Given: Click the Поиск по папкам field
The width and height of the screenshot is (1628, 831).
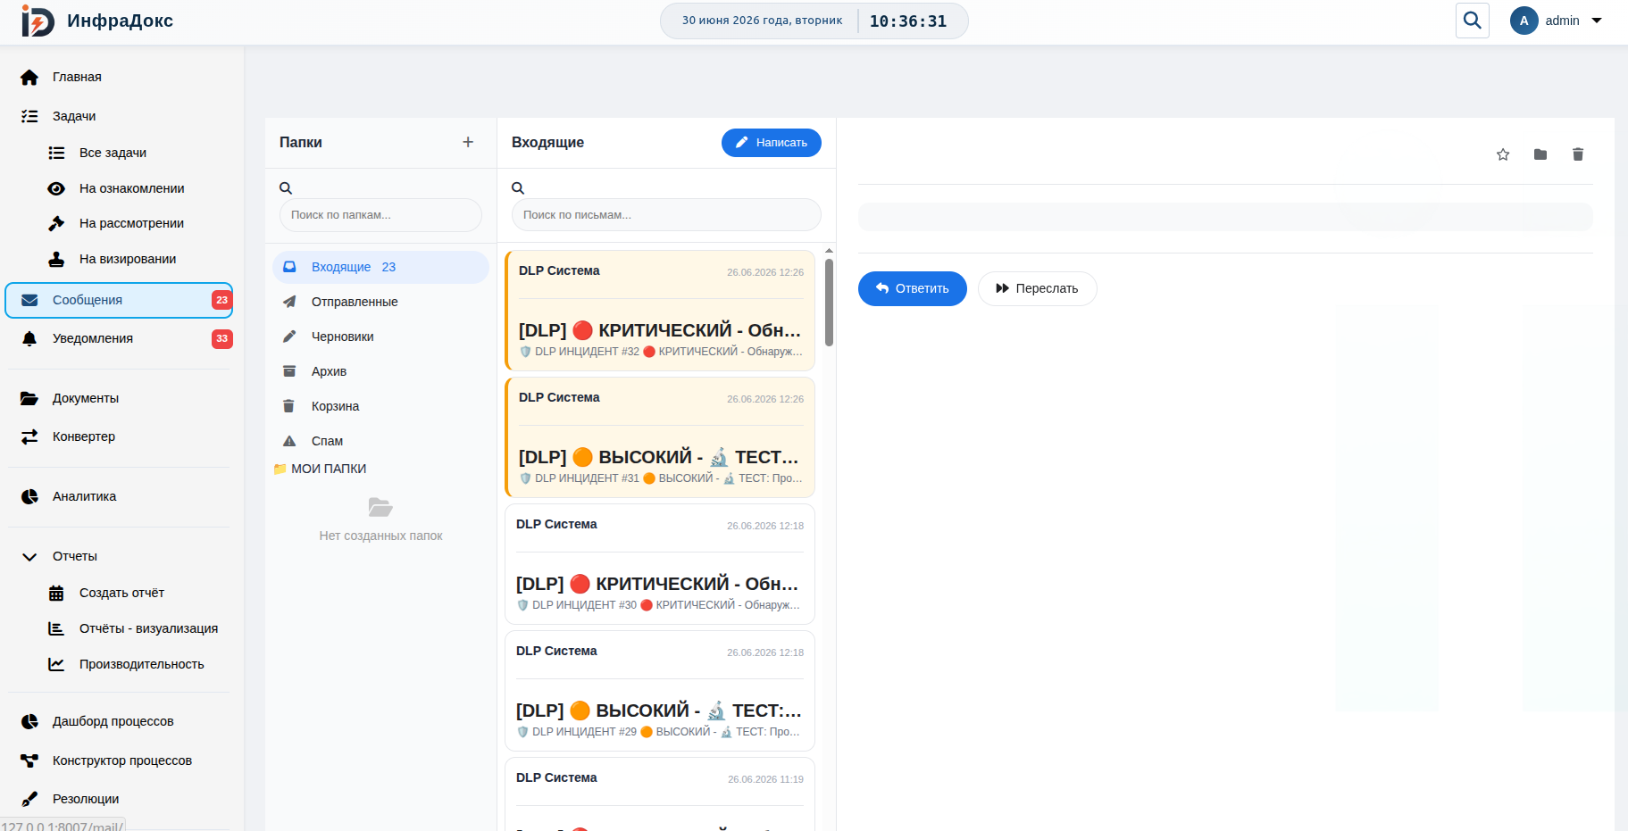Looking at the screenshot, I should tap(380, 215).
